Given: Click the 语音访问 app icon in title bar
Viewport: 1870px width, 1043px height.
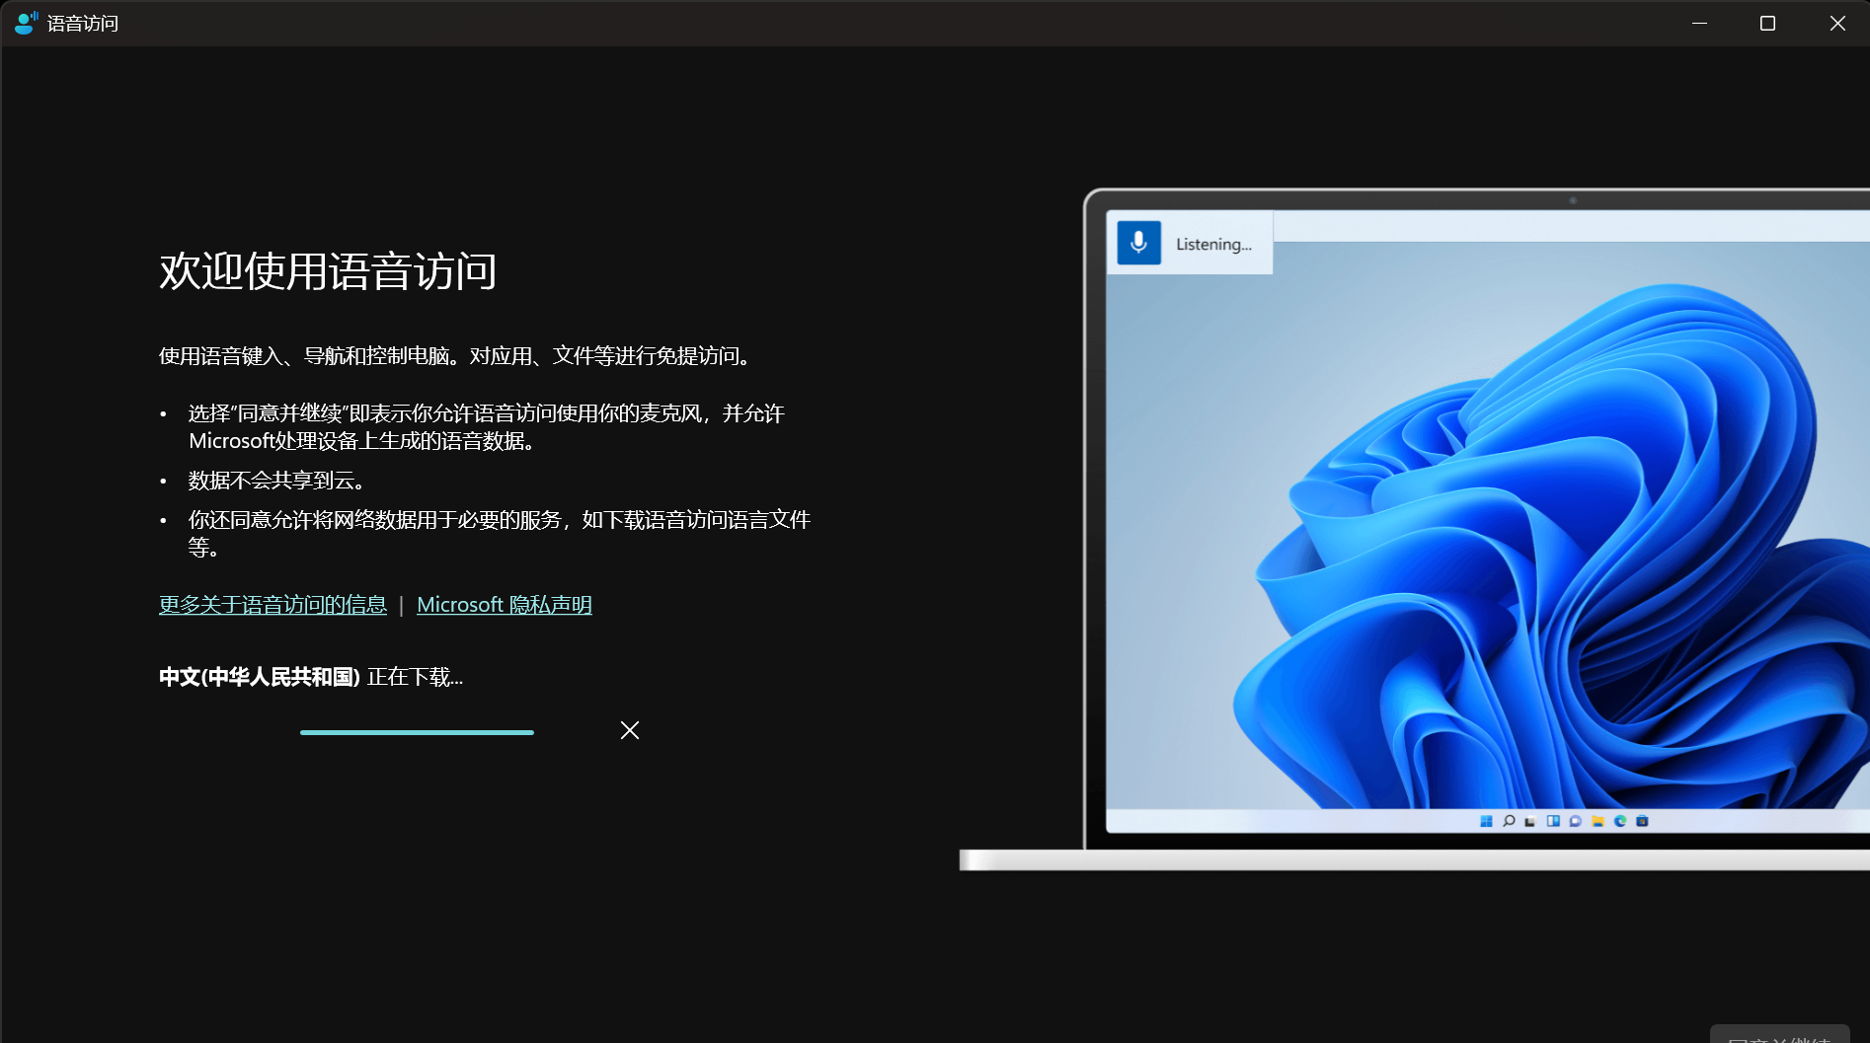Looking at the screenshot, I should (x=27, y=23).
